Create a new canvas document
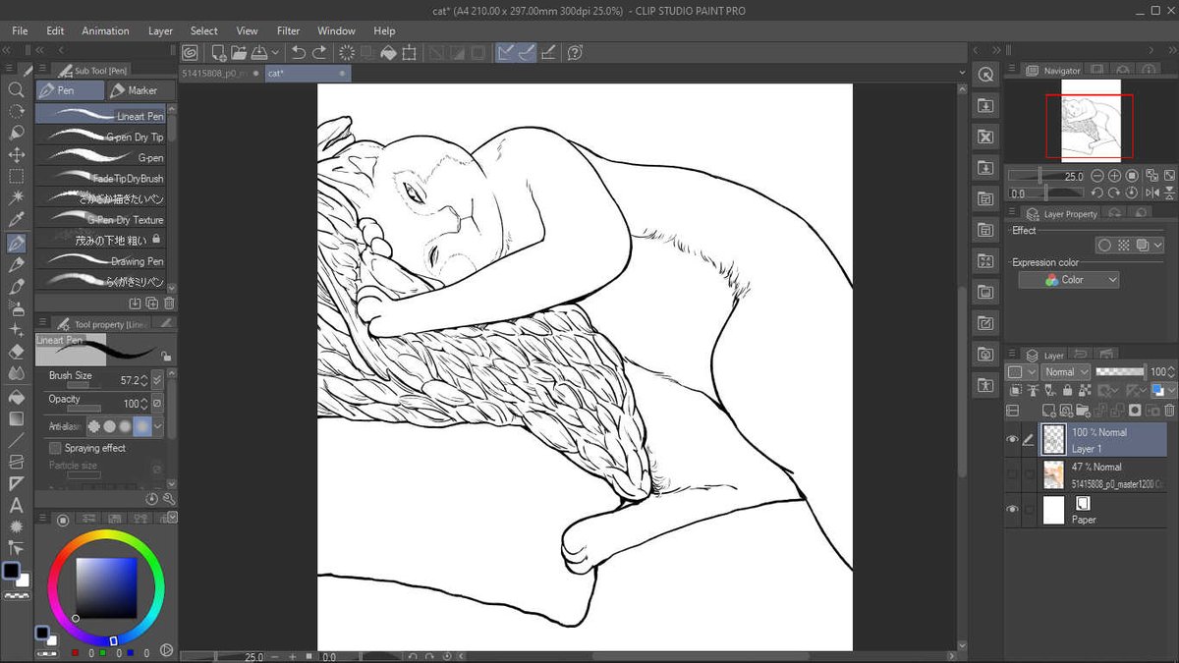 tap(218, 52)
